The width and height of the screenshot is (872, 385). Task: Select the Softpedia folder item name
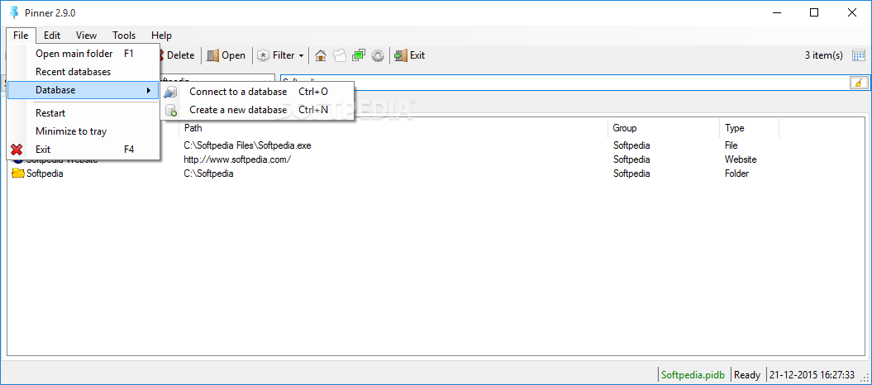click(x=45, y=173)
